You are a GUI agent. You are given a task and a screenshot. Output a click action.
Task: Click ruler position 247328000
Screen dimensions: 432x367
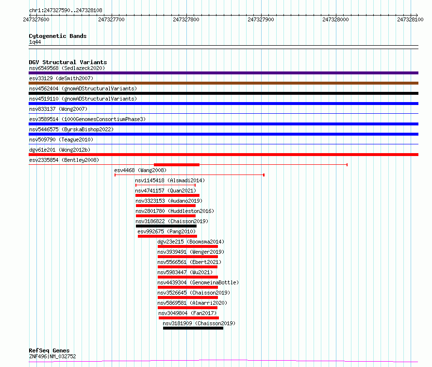tap(335, 19)
